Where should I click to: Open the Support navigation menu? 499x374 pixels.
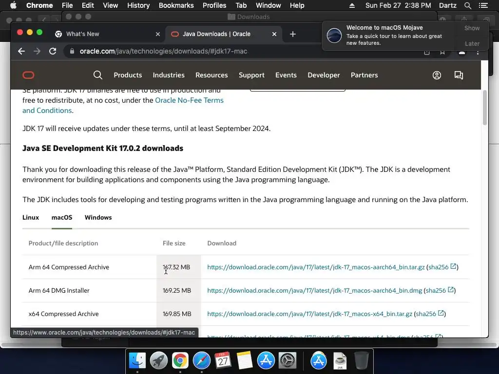pyautogui.click(x=251, y=75)
